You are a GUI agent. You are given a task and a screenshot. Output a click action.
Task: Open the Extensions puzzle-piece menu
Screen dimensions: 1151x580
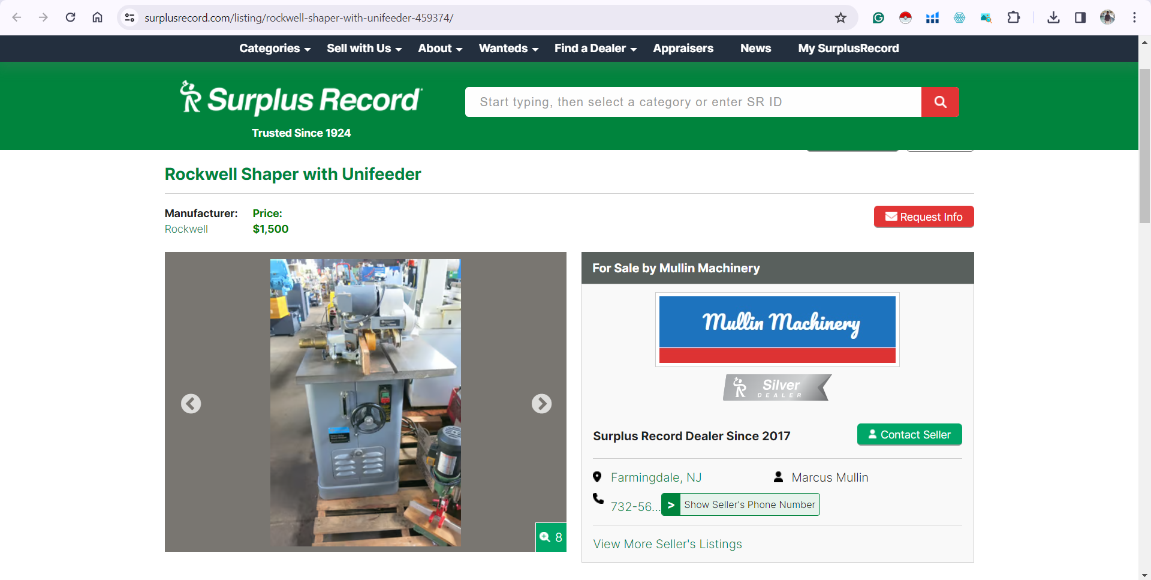point(1014,17)
